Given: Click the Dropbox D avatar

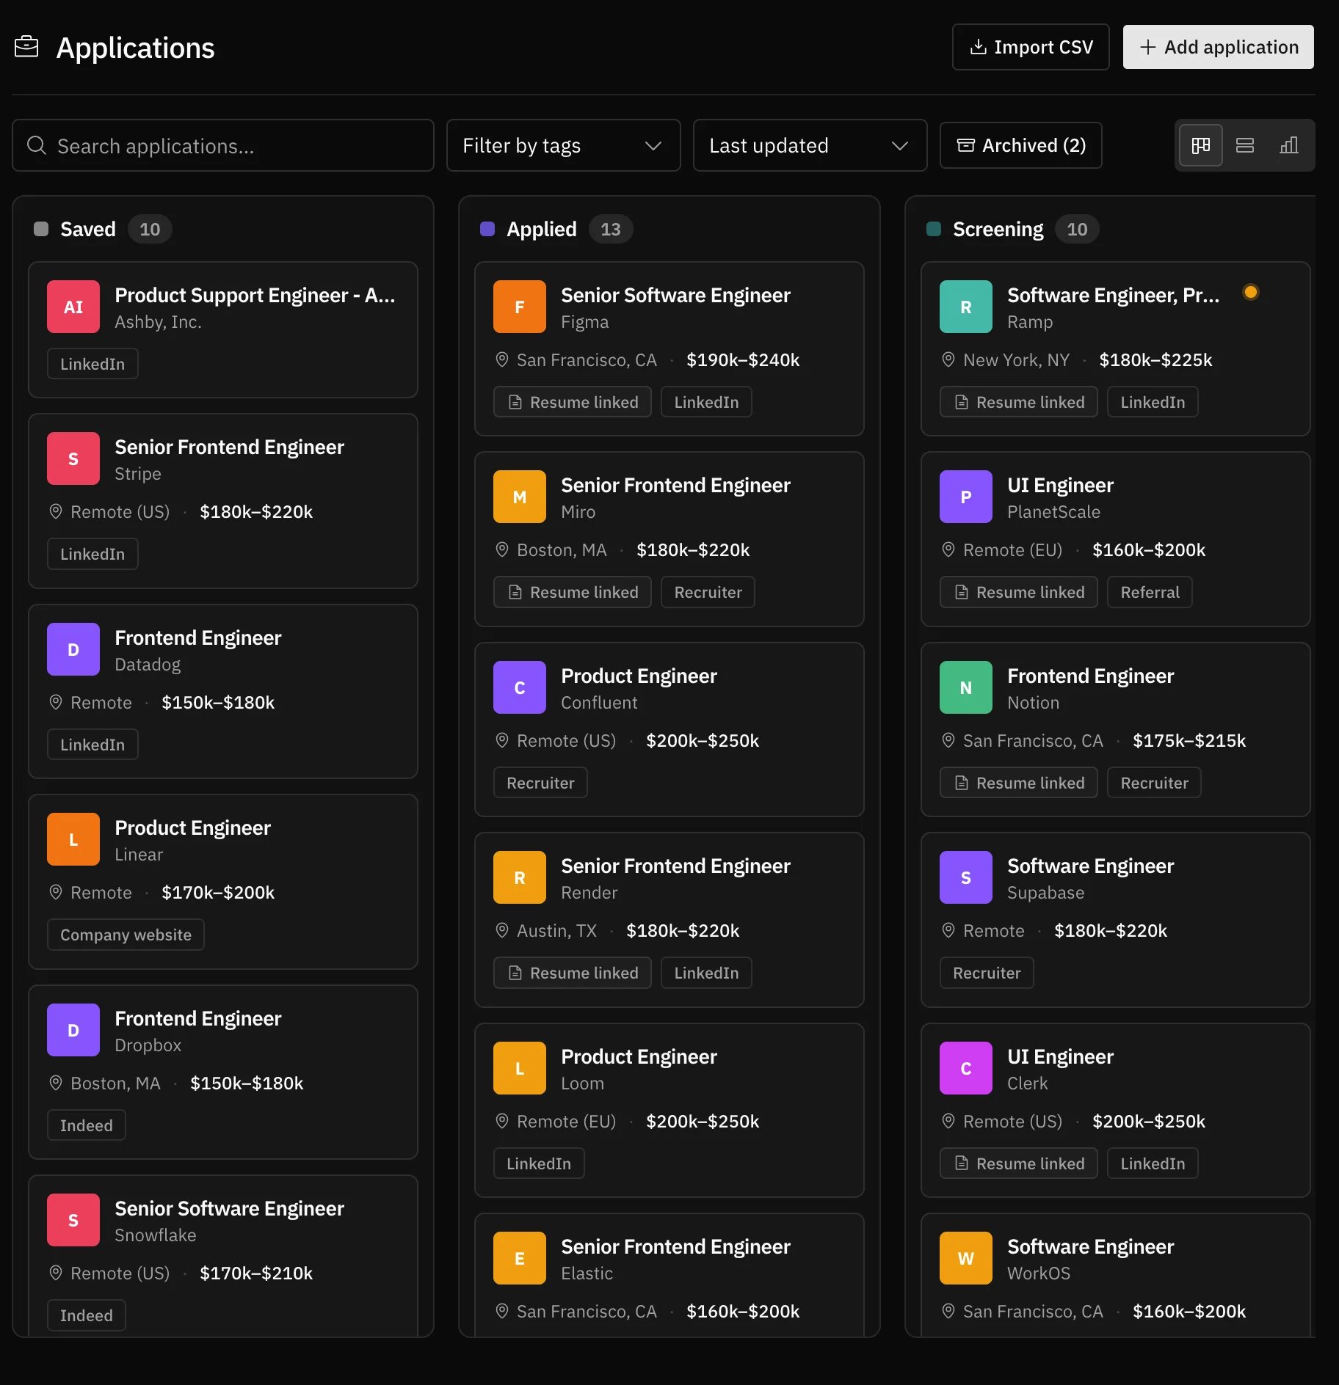Looking at the screenshot, I should pos(73,1030).
